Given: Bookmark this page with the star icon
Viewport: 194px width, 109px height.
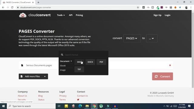Looking at the screenshot, I should [138, 7].
